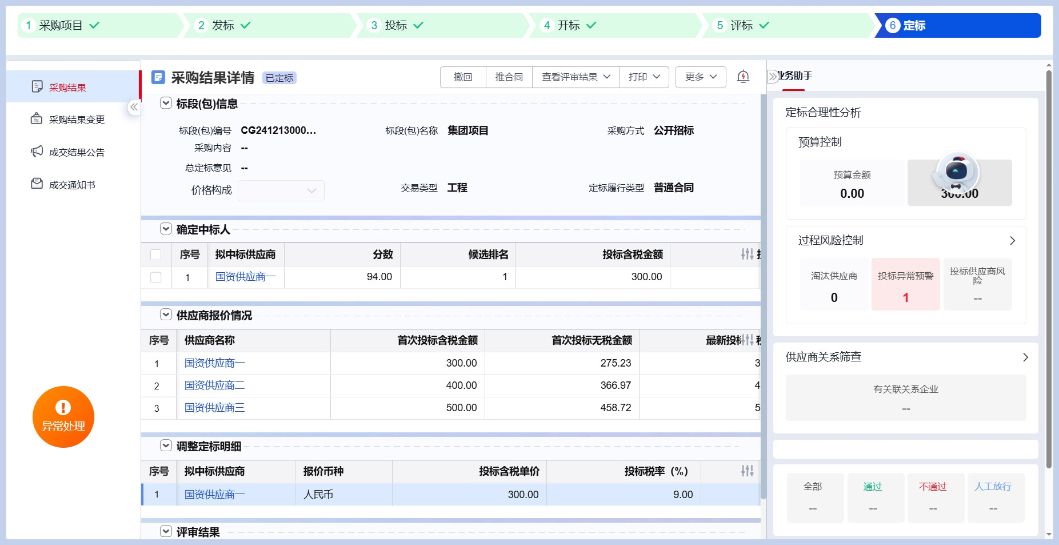Click the notification bell icon
This screenshot has width=1059, height=545.
743,77
